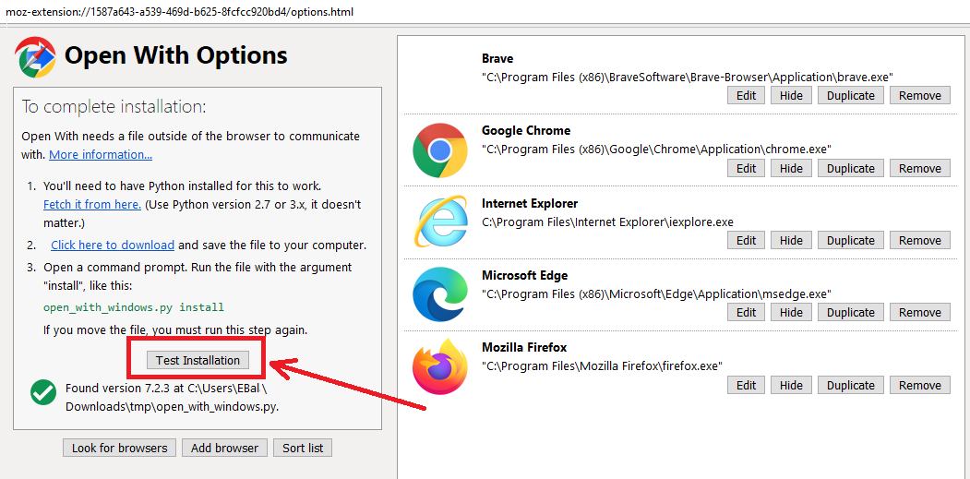The height and width of the screenshot is (479, 970).
Task: Duplicate the Mozilla Firefox entry
Action: tap(851, 385)
